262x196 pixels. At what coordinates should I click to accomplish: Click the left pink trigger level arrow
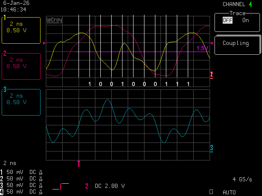[x=44, y=43]
